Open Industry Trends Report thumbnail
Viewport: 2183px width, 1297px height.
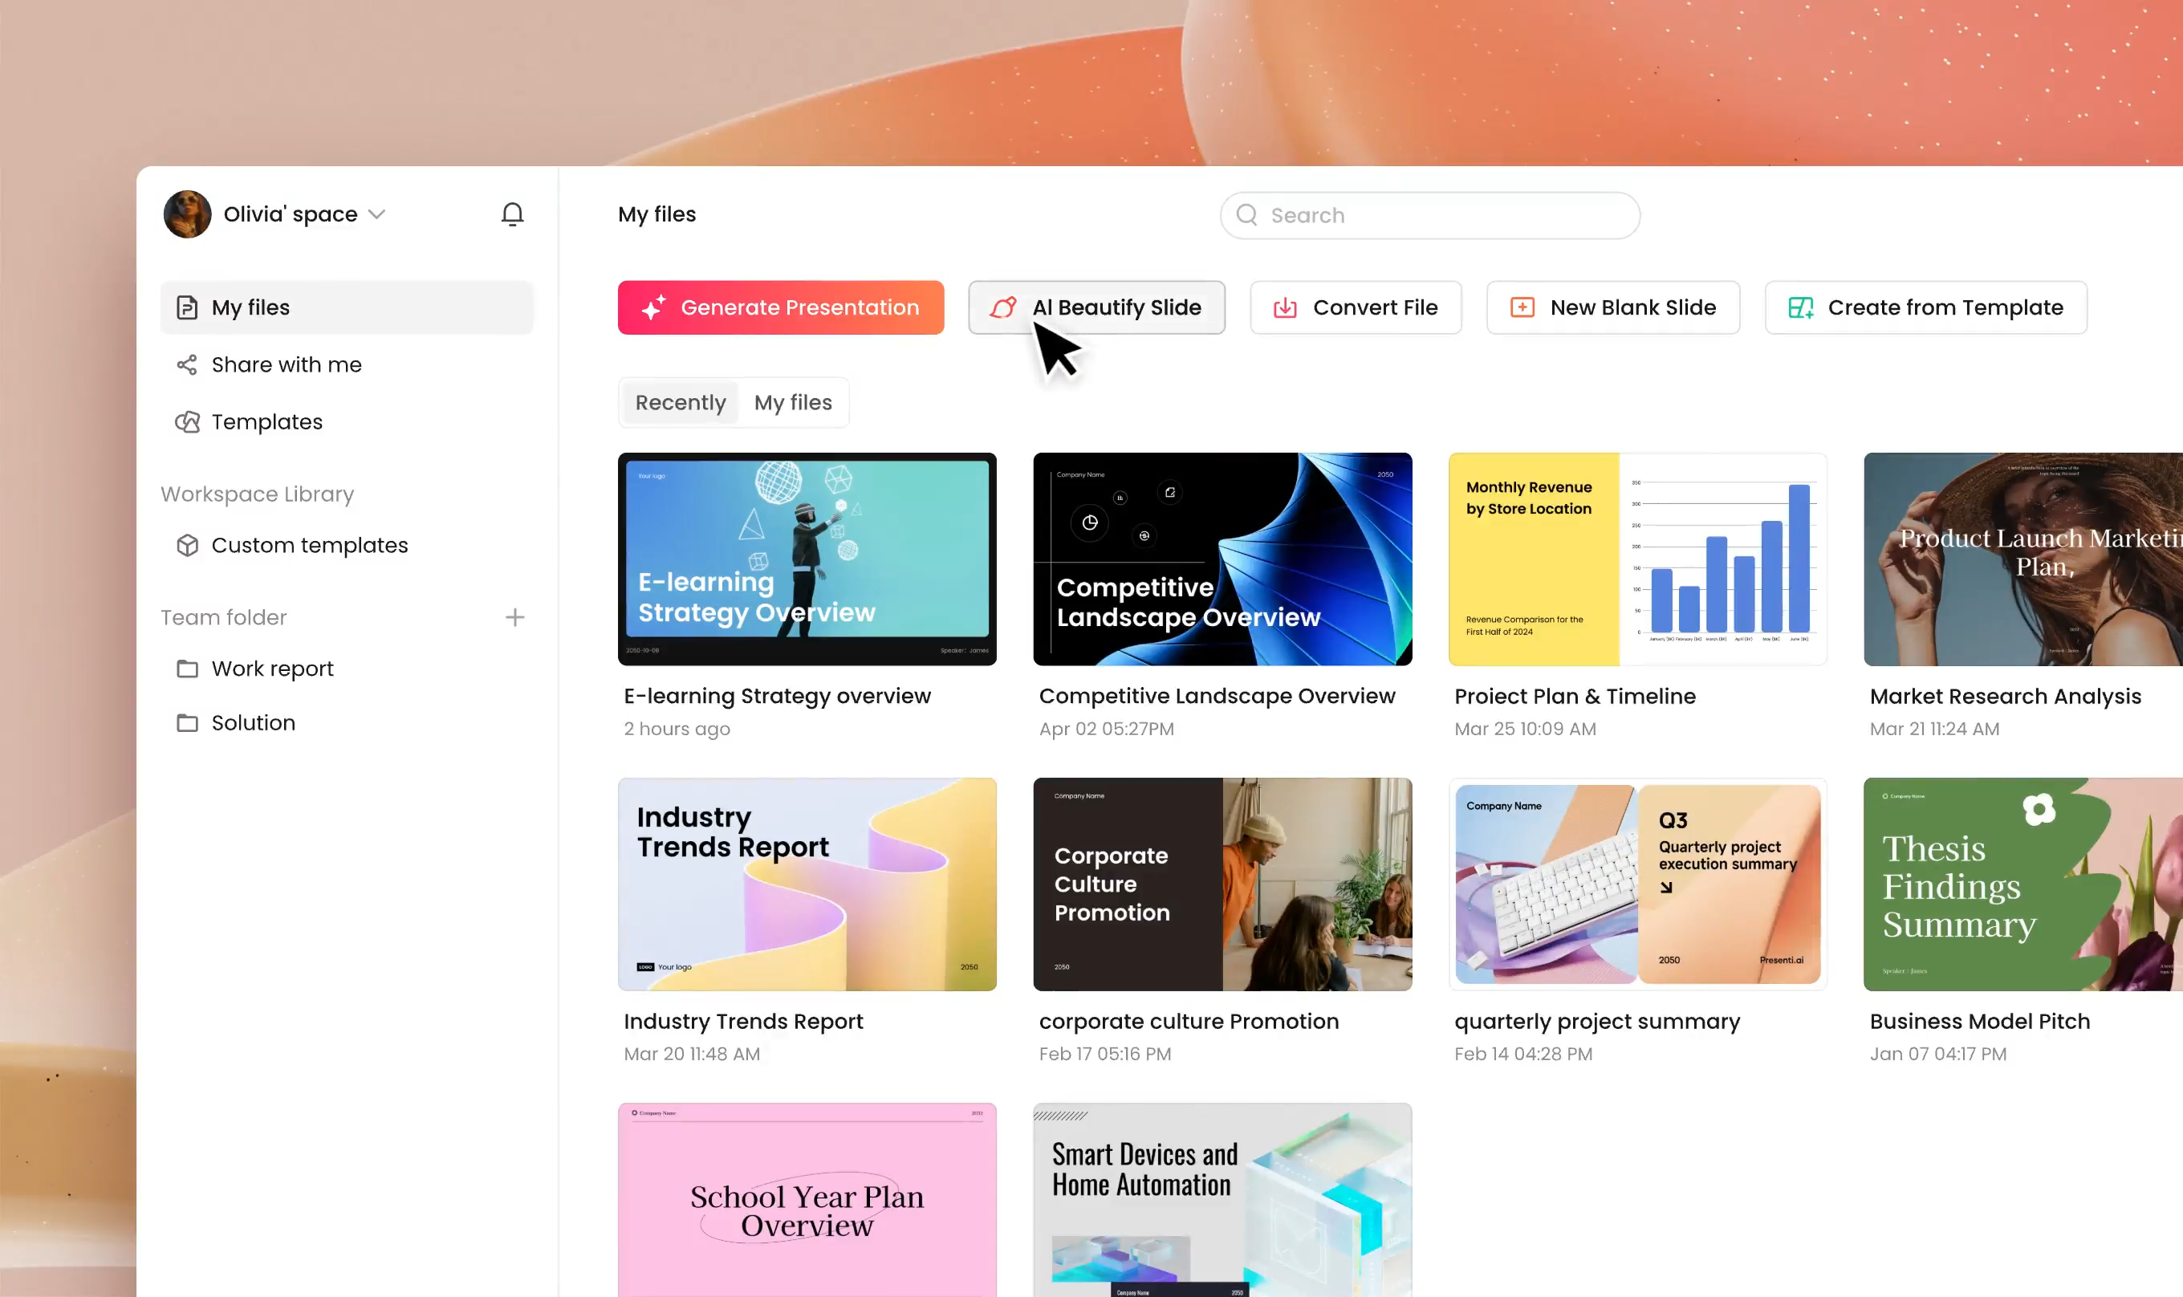[x=807, y=884]
